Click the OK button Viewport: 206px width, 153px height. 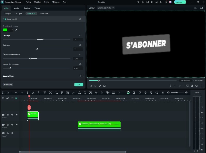[79, 85]
